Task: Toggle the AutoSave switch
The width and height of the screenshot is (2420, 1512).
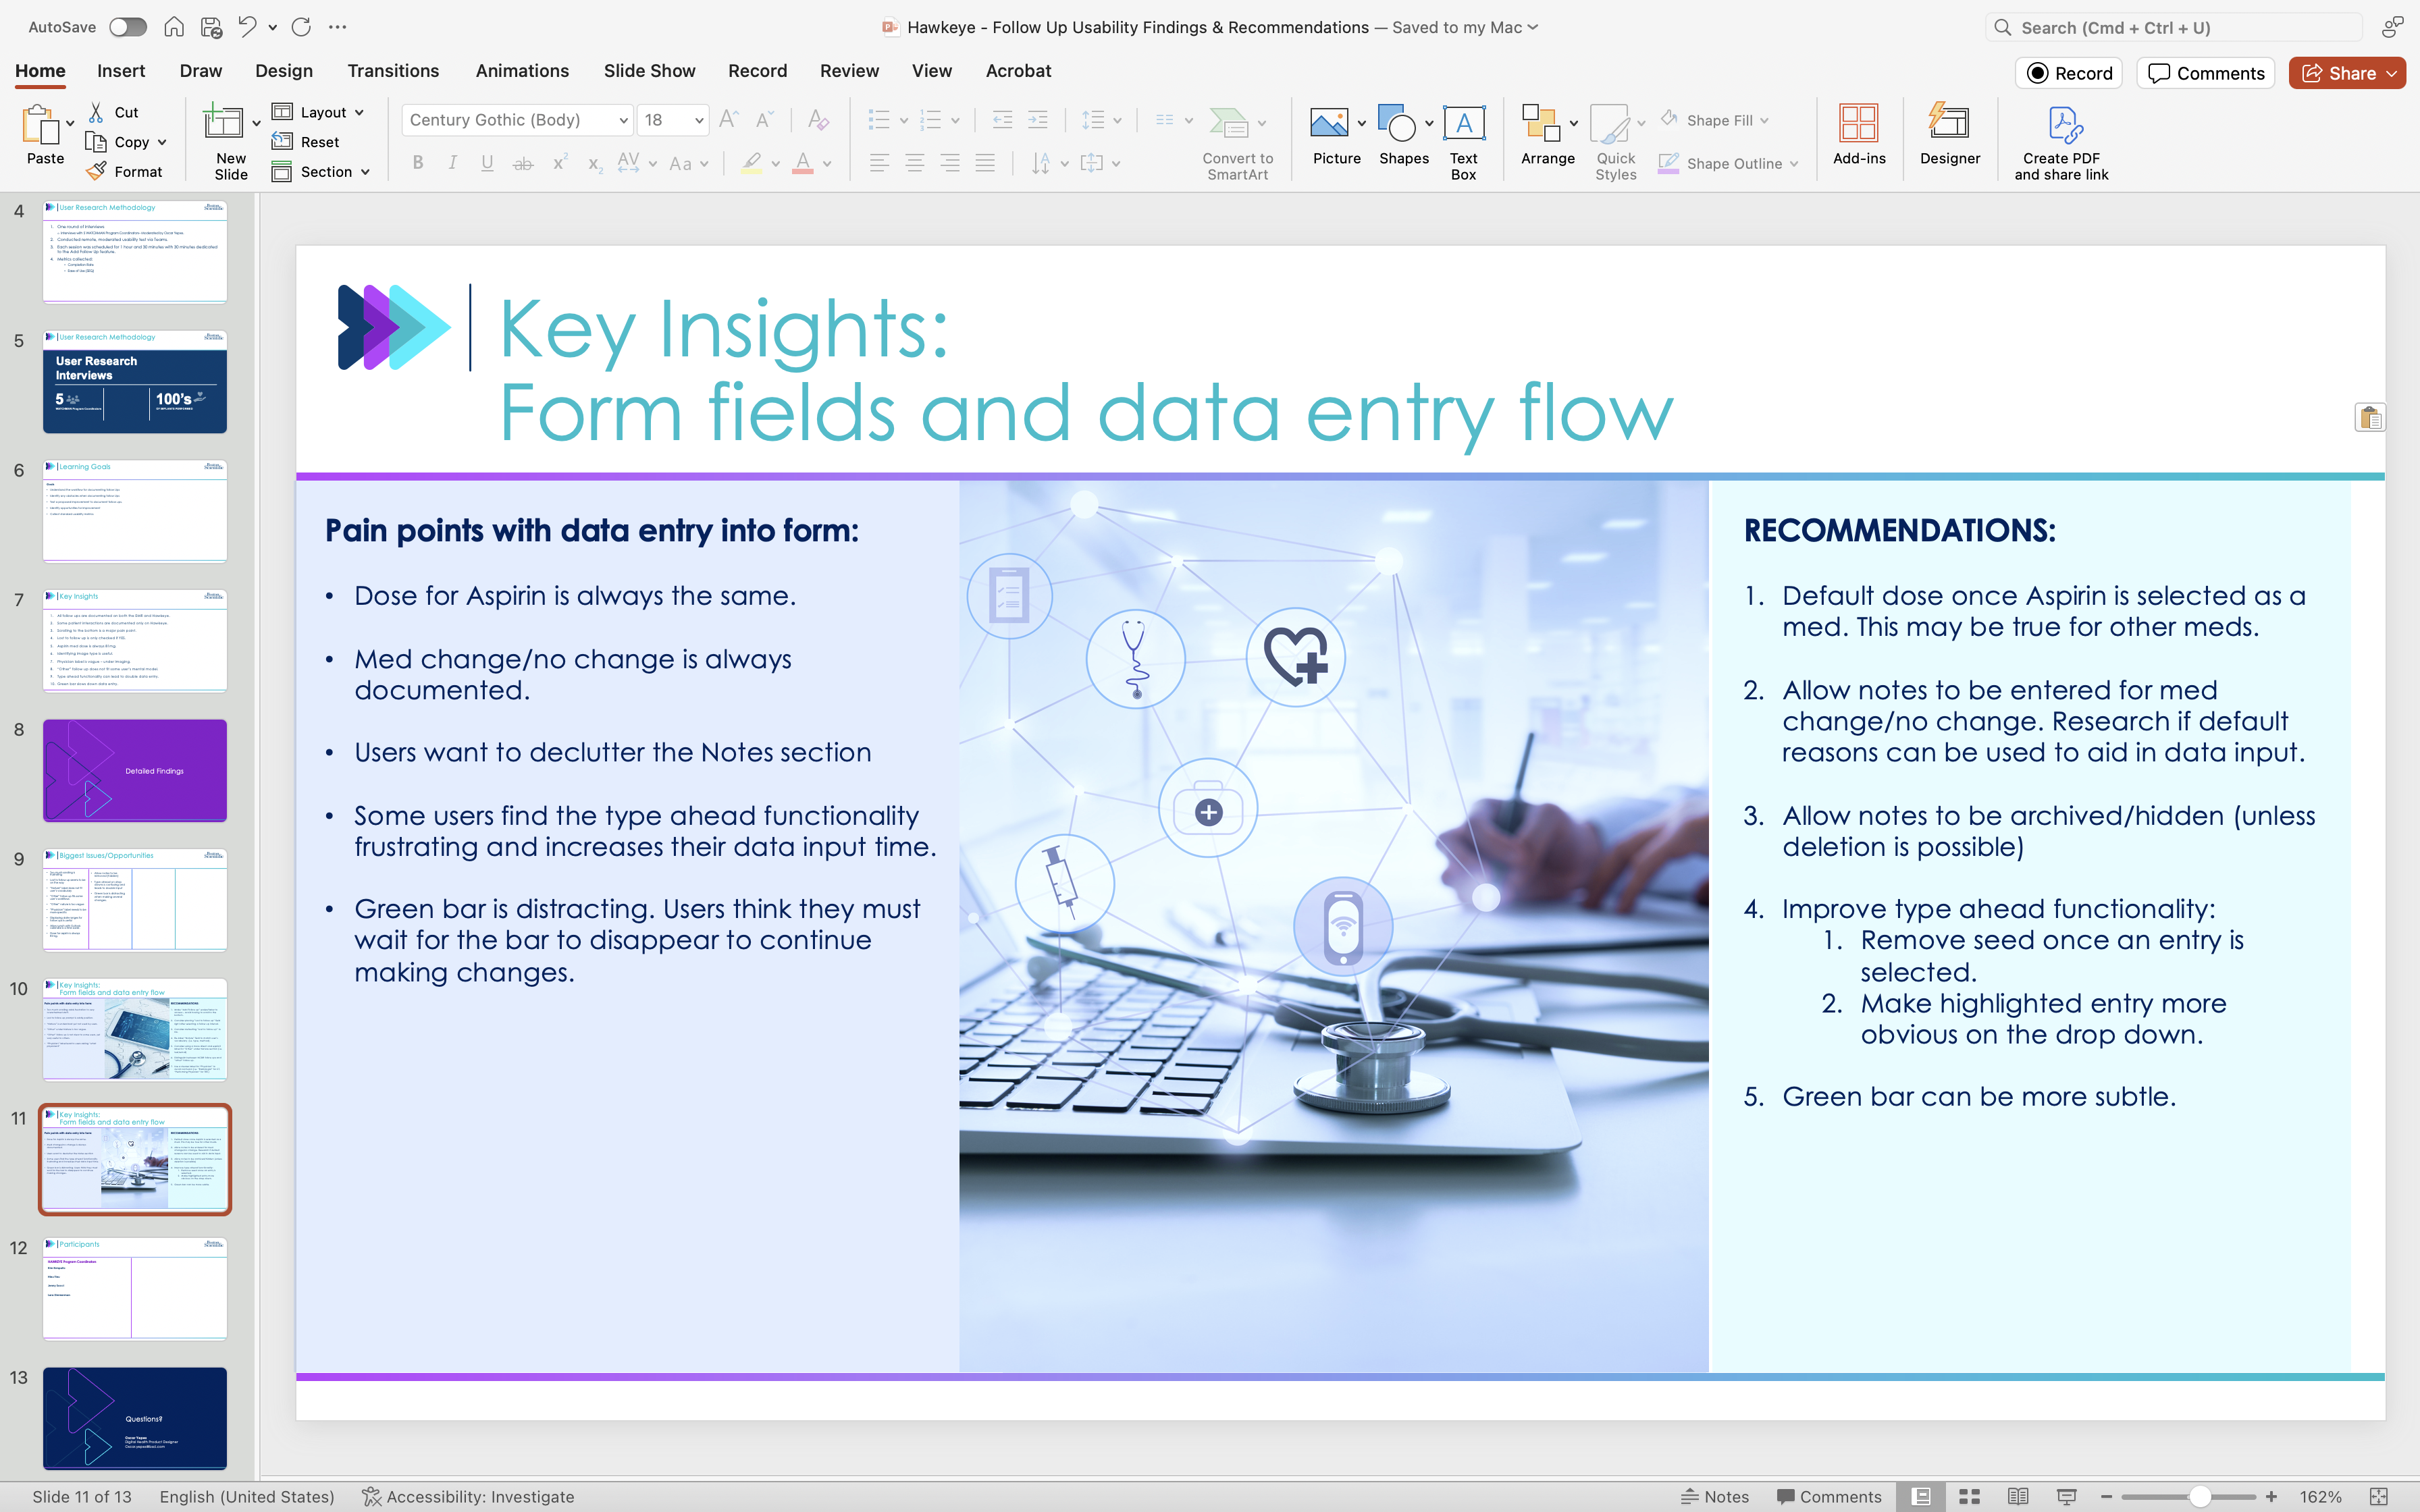Action: 127,27
